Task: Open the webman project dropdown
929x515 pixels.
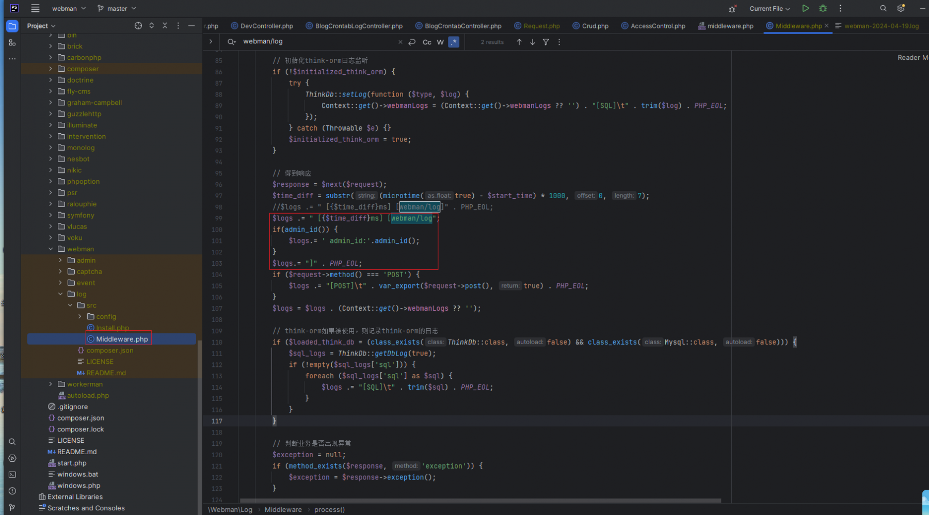Action: [x=69, y=8]
